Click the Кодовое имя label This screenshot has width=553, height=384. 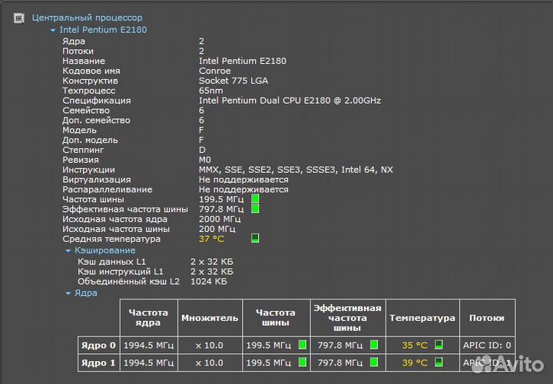click(x=91, y=71)
